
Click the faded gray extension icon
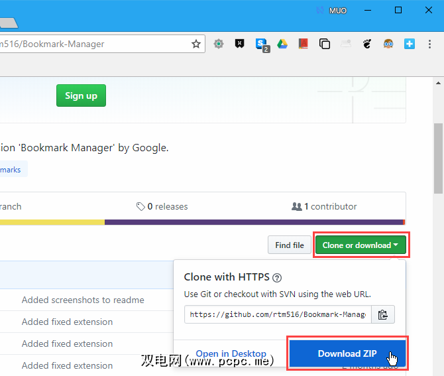[346, 44]
